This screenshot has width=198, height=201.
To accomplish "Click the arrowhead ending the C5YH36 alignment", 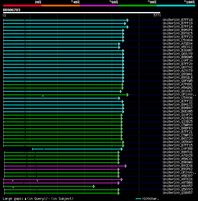I will point(119,98).
